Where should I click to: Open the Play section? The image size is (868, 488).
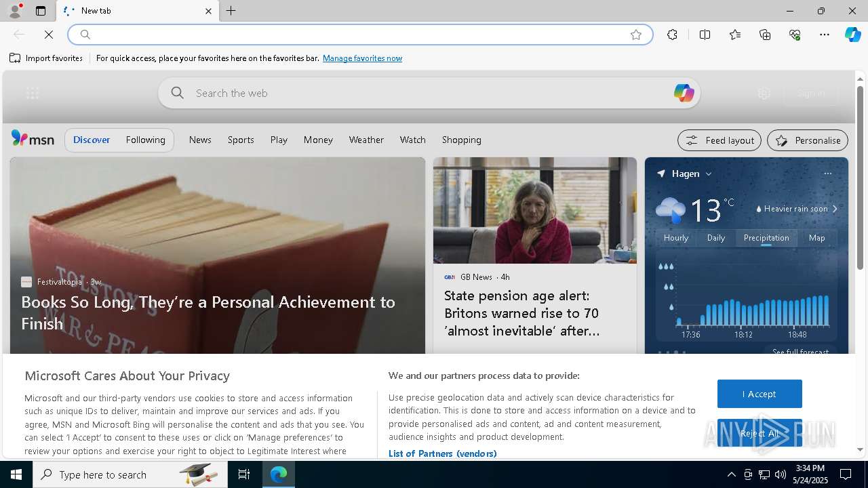279,140
